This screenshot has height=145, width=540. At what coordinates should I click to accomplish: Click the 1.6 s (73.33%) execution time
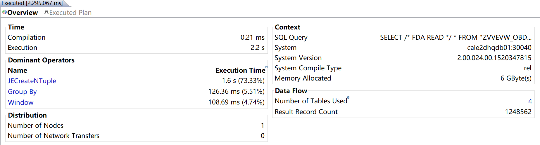(243, 81)
